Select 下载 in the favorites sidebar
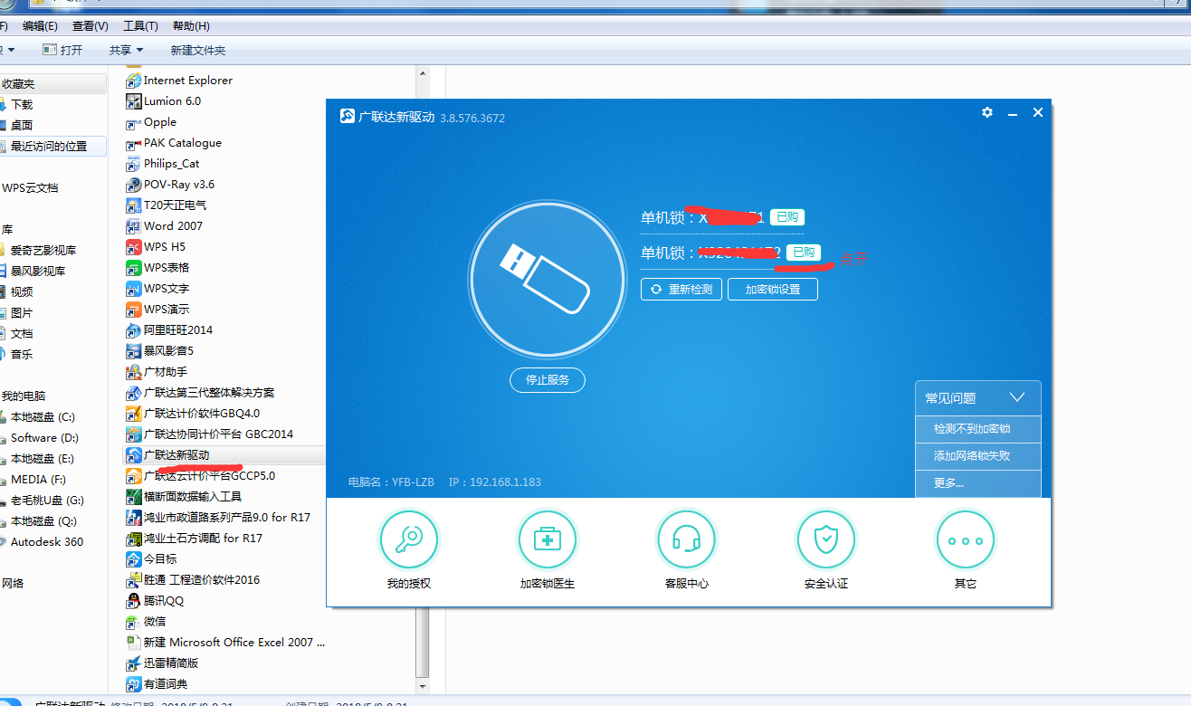1191x706 pixels. [22, 105]
